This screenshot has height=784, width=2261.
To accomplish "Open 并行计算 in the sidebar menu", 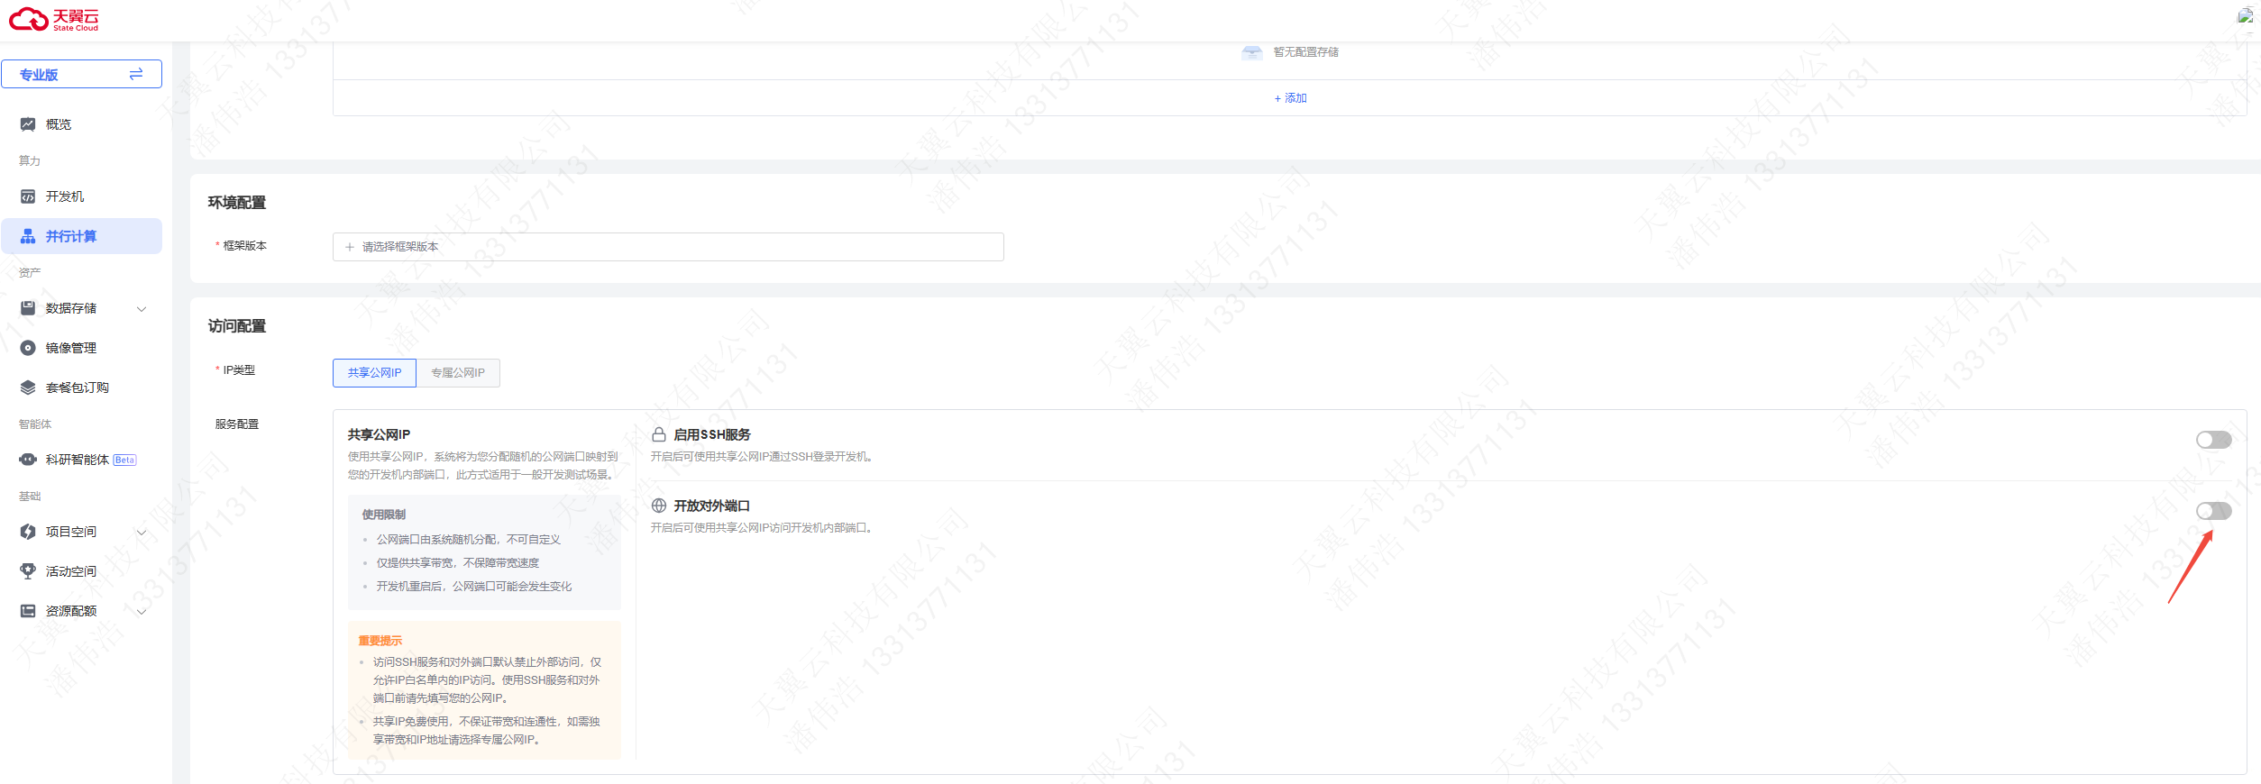I will (x=82, y=236).
